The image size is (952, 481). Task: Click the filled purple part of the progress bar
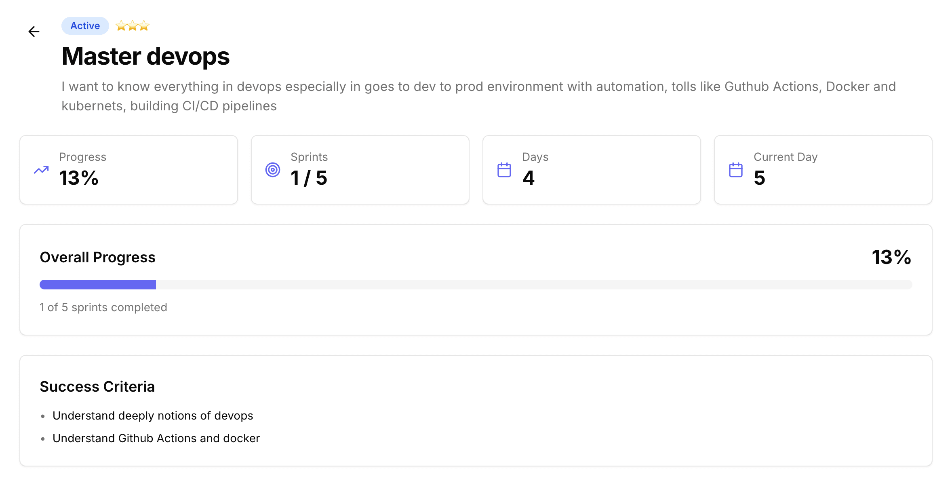tap(98, 285)
